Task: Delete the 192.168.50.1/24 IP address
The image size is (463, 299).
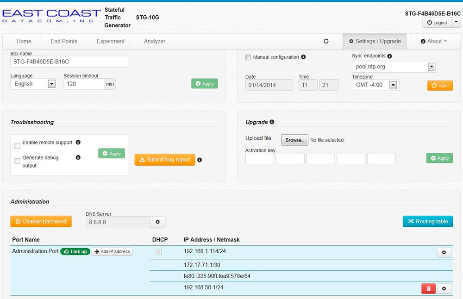Action: click(428, 289)
